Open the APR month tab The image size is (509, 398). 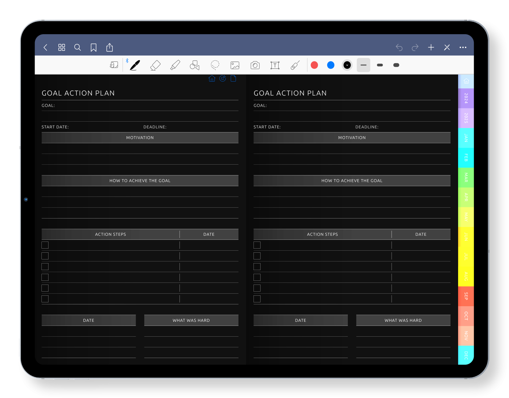tap(466, 197)
